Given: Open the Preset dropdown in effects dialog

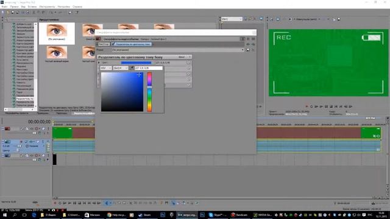Looking at the screenshot, I should 178,50.
